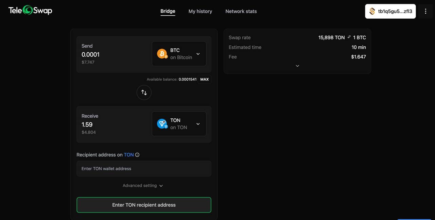Open the Bridge tab
The image size is (435, 220).
tap(168, 11)
